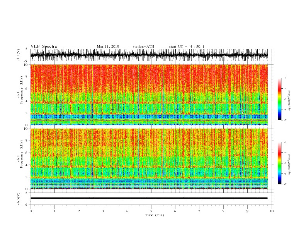Click the ch.2 colorbar "log(PSD)(V²/Hz)" label
Image resolution: width=306 pixels, height=237 pixels.
tap(289, 165)
